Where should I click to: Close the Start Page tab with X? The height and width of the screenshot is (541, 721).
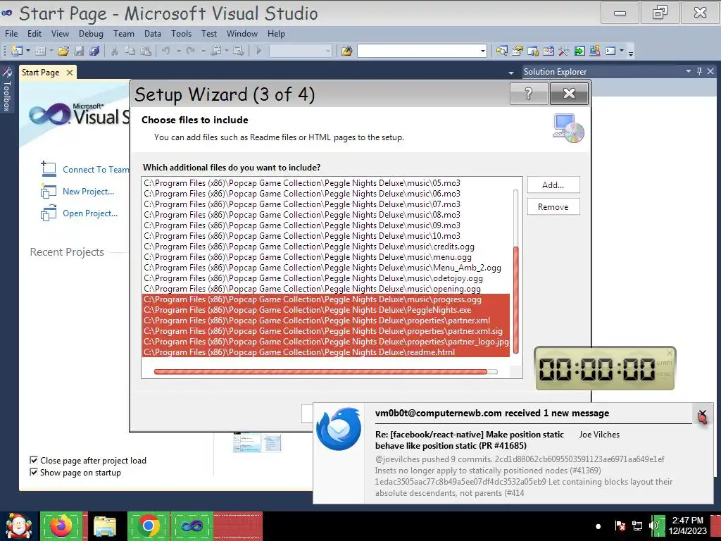coord(70,73)
